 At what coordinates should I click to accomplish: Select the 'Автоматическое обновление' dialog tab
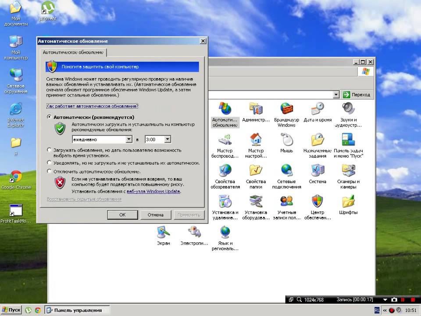(x=73, y=52)
